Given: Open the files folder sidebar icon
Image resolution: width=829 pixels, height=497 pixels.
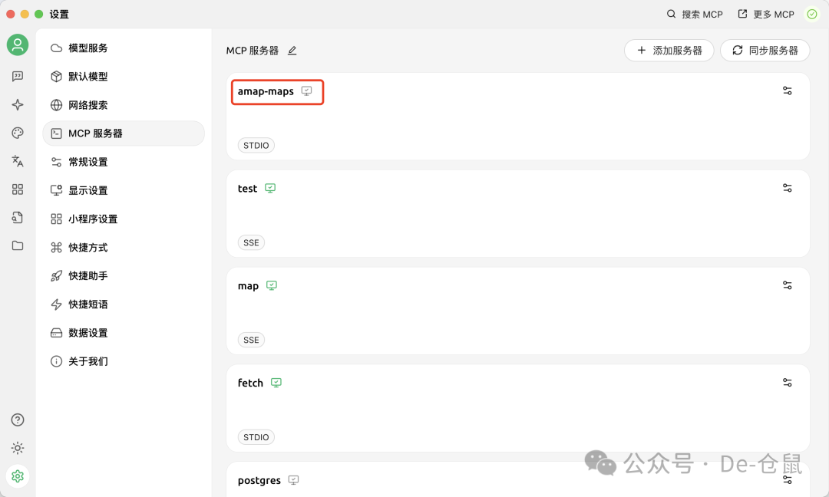Looking at the screenshot, I should coord(18,245).
